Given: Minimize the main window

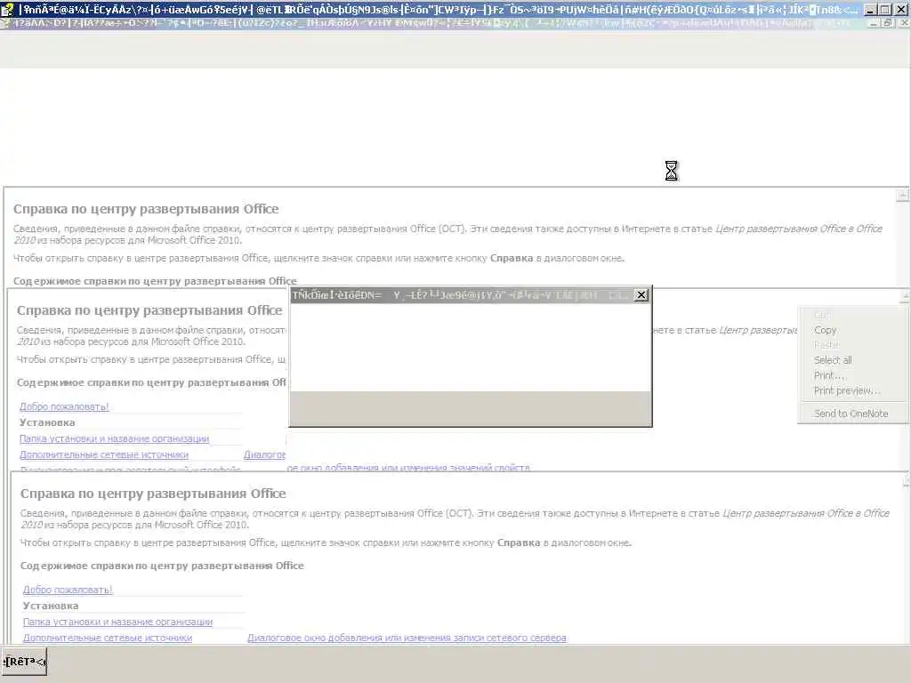Looking at the screenshot, I should pos(870,9).
